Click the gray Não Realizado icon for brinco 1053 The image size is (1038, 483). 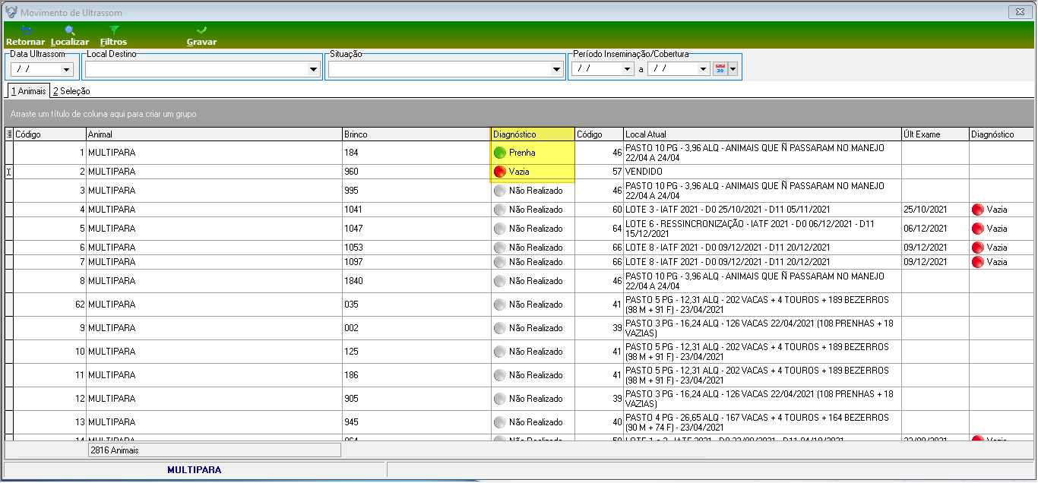(500, 248)
